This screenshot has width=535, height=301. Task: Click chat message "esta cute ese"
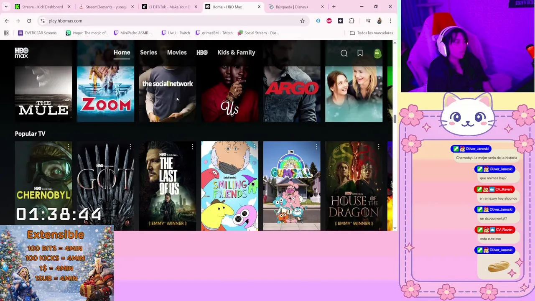[490, 239]
